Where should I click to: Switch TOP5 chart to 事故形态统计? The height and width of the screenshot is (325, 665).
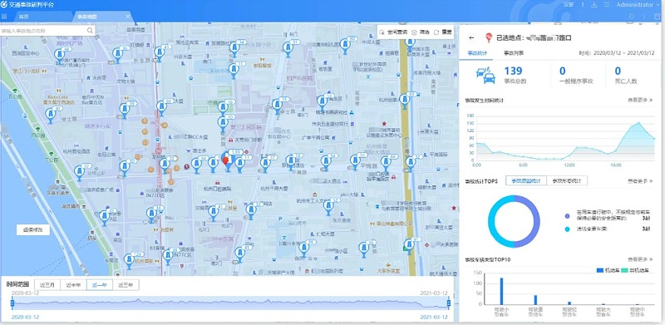567,180
